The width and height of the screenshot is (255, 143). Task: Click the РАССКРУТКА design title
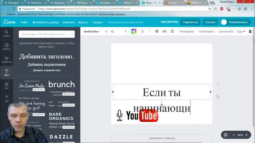click(x=169, y=22)
